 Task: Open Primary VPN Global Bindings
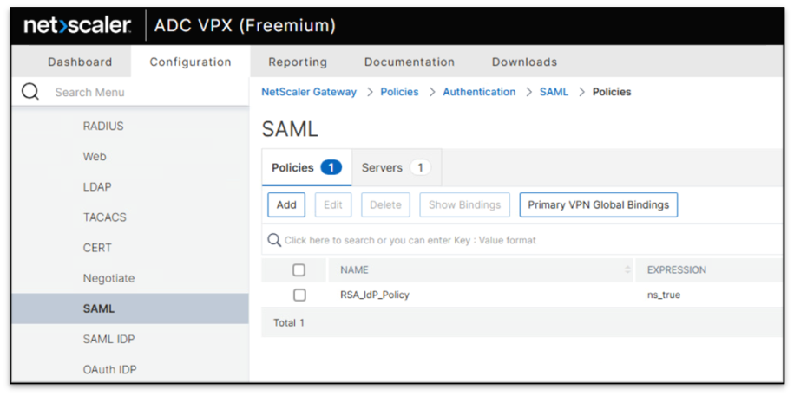tap(598, 205)
